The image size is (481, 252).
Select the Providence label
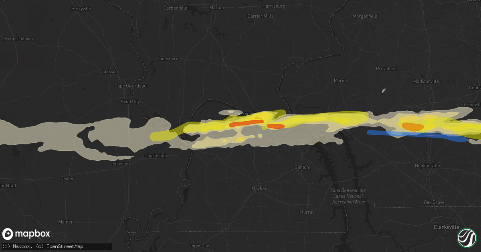387,69
